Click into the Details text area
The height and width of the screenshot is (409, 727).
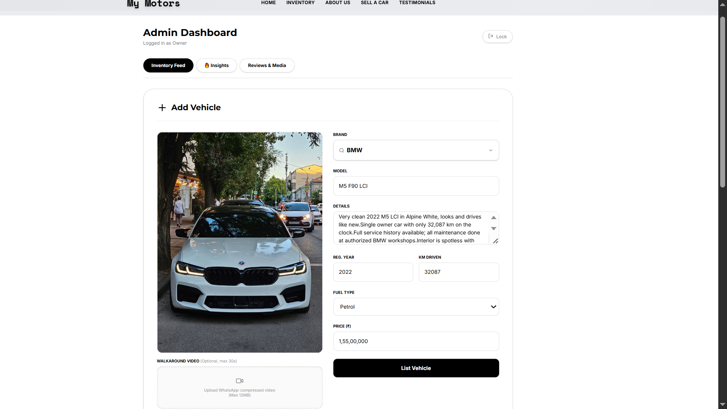[411, 228]
